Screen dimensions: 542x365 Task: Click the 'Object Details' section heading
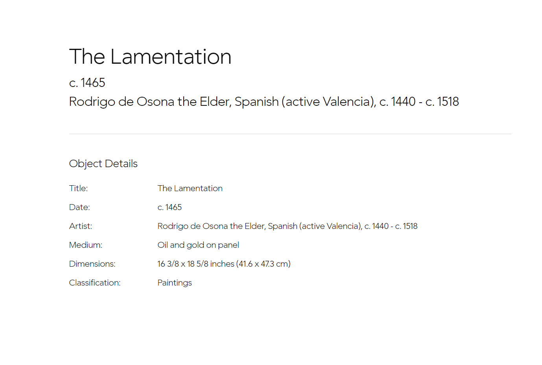coord(103,164)
